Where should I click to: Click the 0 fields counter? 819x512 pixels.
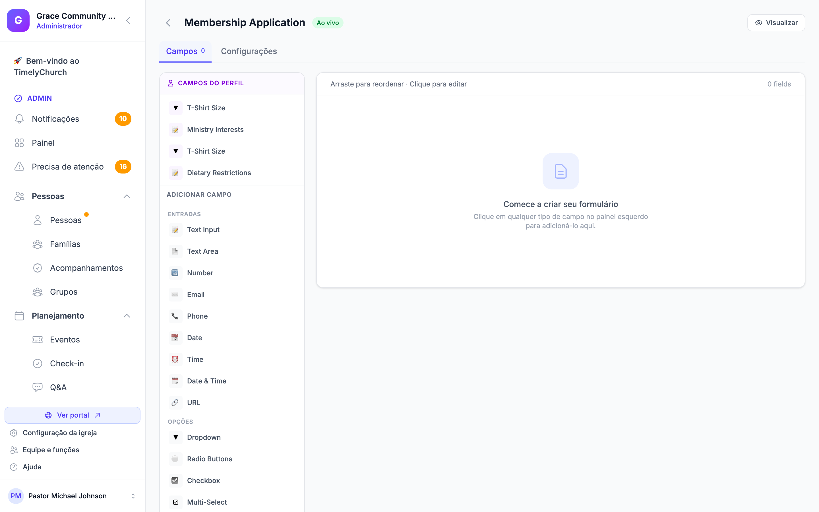[779, 84]
